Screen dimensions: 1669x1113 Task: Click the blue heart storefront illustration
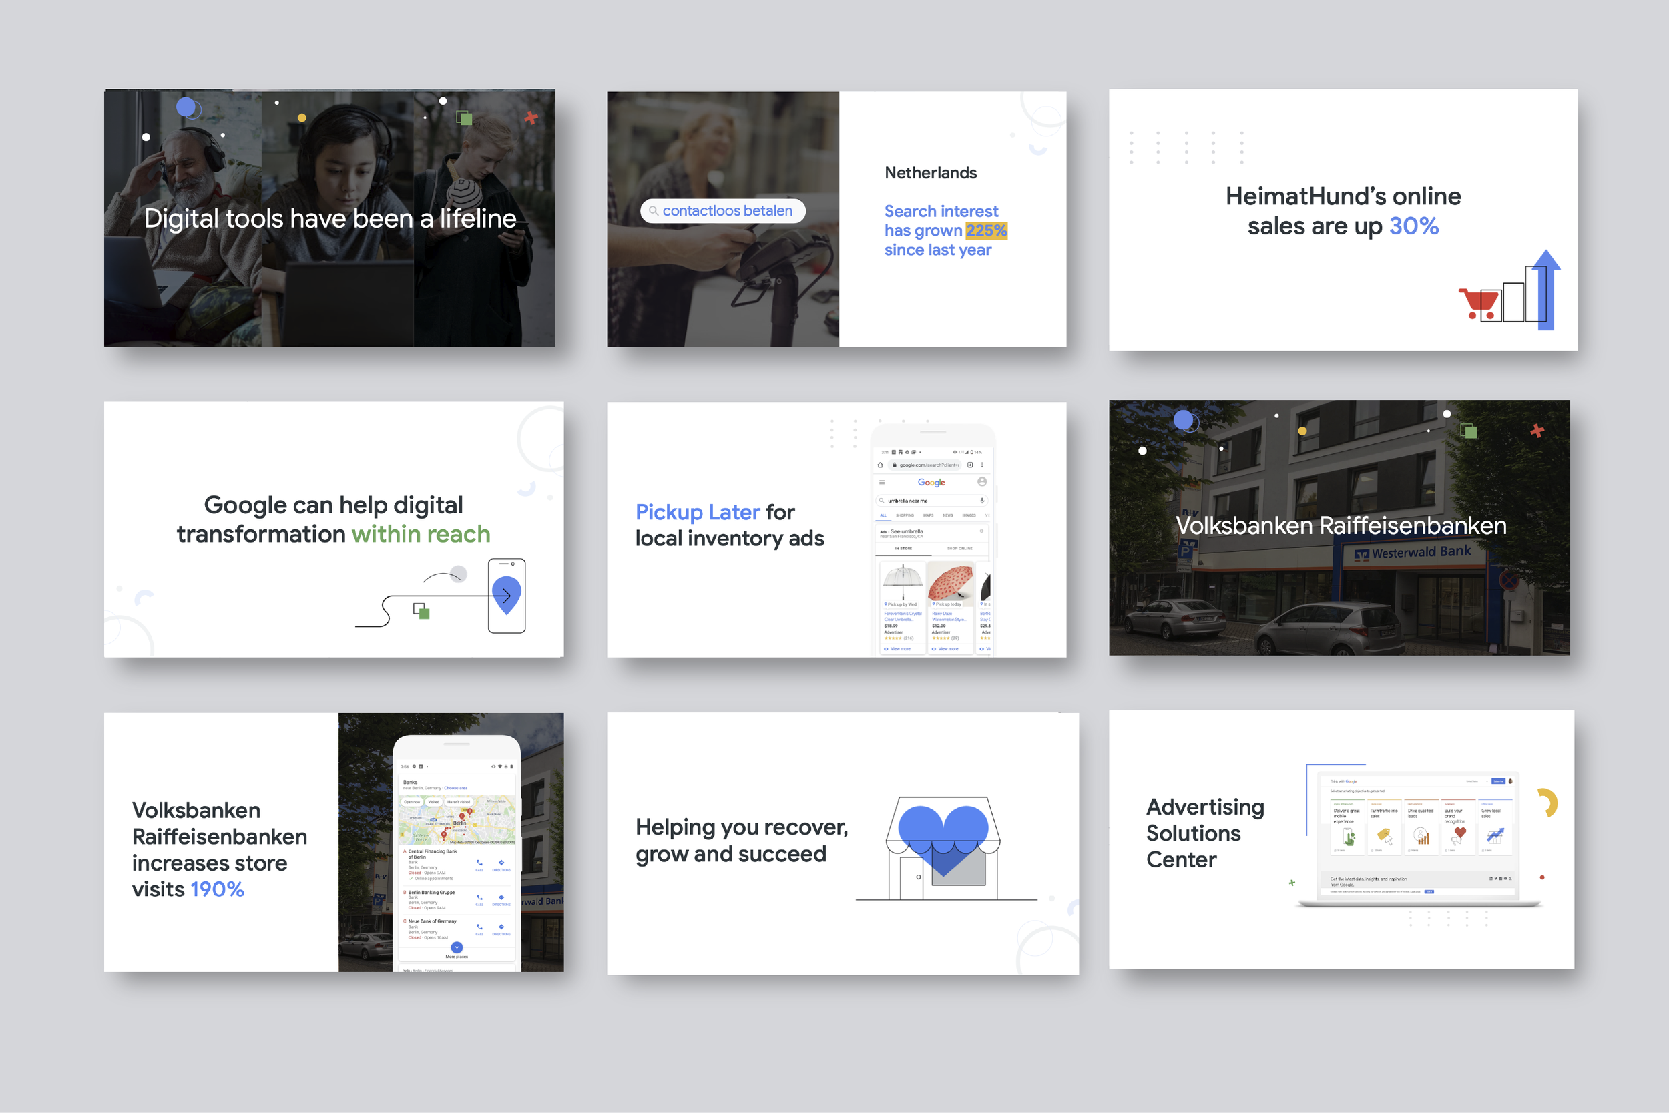(x=943, y=849)
